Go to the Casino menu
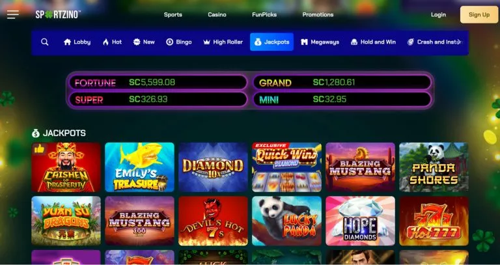 click(x=217, y=15)
